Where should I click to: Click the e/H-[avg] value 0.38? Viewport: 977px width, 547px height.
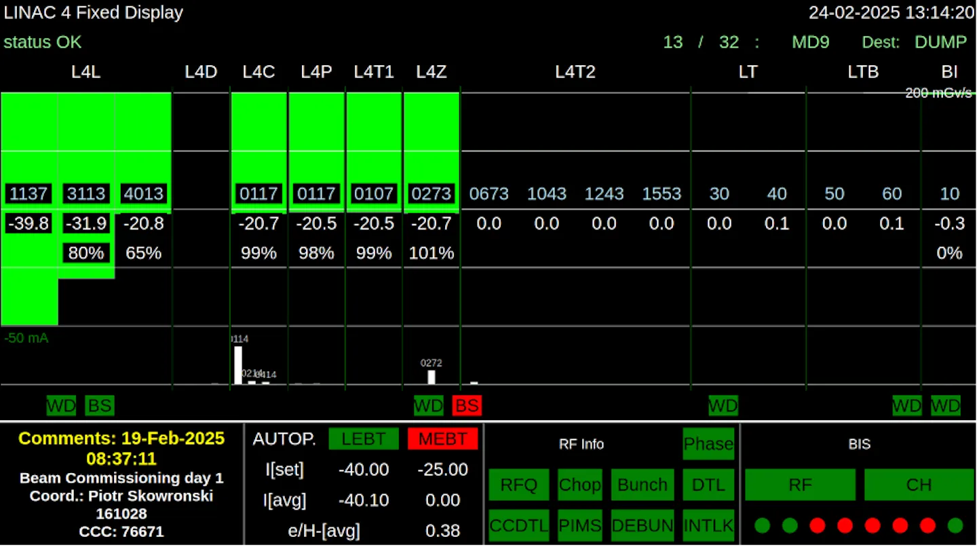(442, 530)
